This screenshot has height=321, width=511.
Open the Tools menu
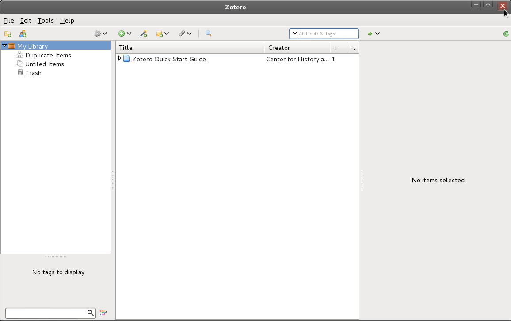[x=45, y=20]
